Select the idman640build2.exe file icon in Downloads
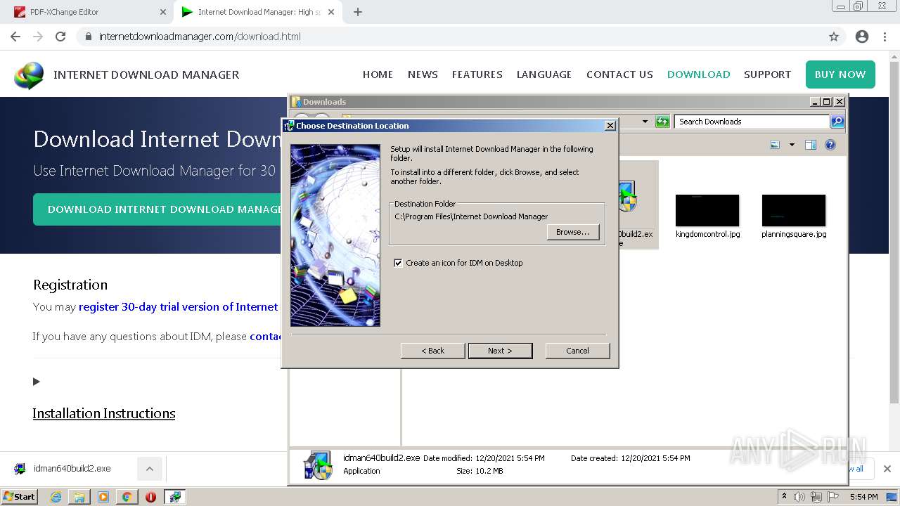900x506 pixels. click(x=626, y=197)
